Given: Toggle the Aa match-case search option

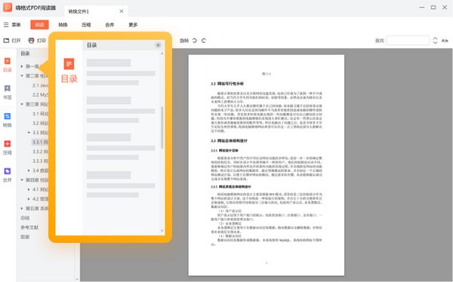Looking at the screenshot, I should click(x=445, y=41).
